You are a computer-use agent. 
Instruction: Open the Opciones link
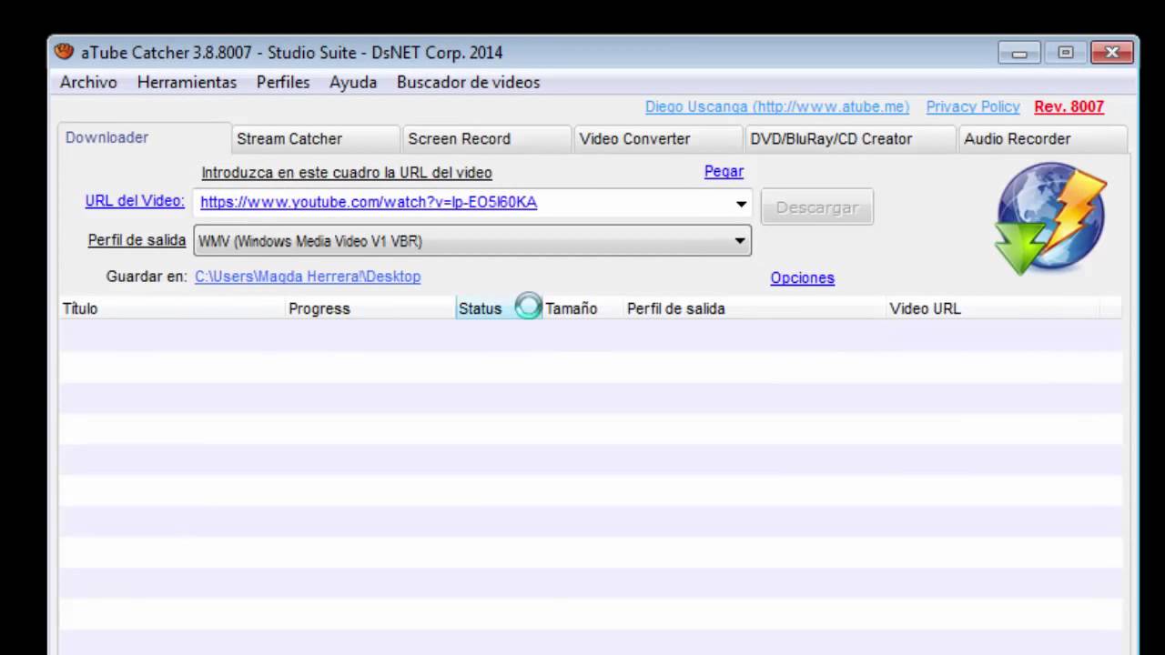pos(802,278)
